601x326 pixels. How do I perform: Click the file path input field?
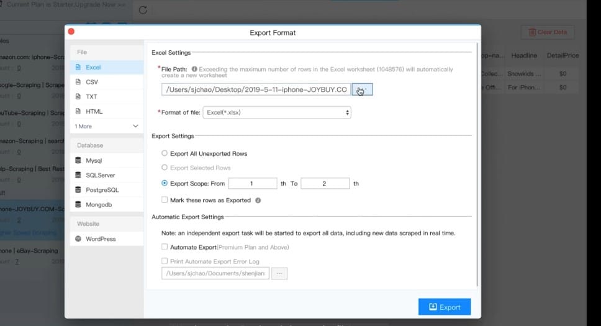pyautogui.click(x=256, y=89)
